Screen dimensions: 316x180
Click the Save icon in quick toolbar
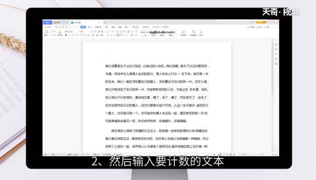(56, 27)
